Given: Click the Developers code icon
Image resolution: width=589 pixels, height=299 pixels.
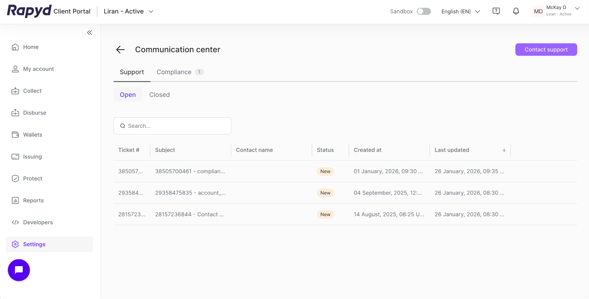Looking at the screenshot, I should 15,222.
